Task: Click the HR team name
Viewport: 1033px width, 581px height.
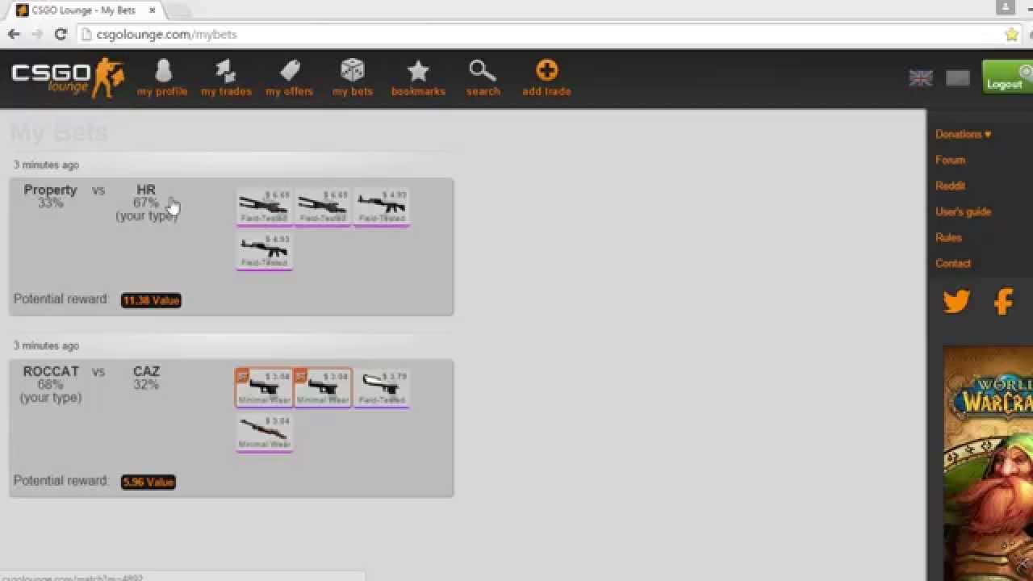Action: pos(146,190)
